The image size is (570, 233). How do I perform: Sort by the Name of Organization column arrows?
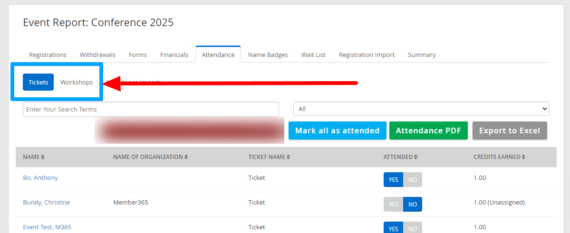click(186, 157)
